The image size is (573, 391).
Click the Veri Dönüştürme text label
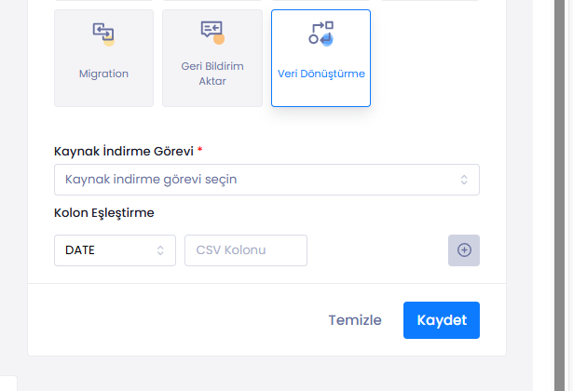(x=321, y=74)
